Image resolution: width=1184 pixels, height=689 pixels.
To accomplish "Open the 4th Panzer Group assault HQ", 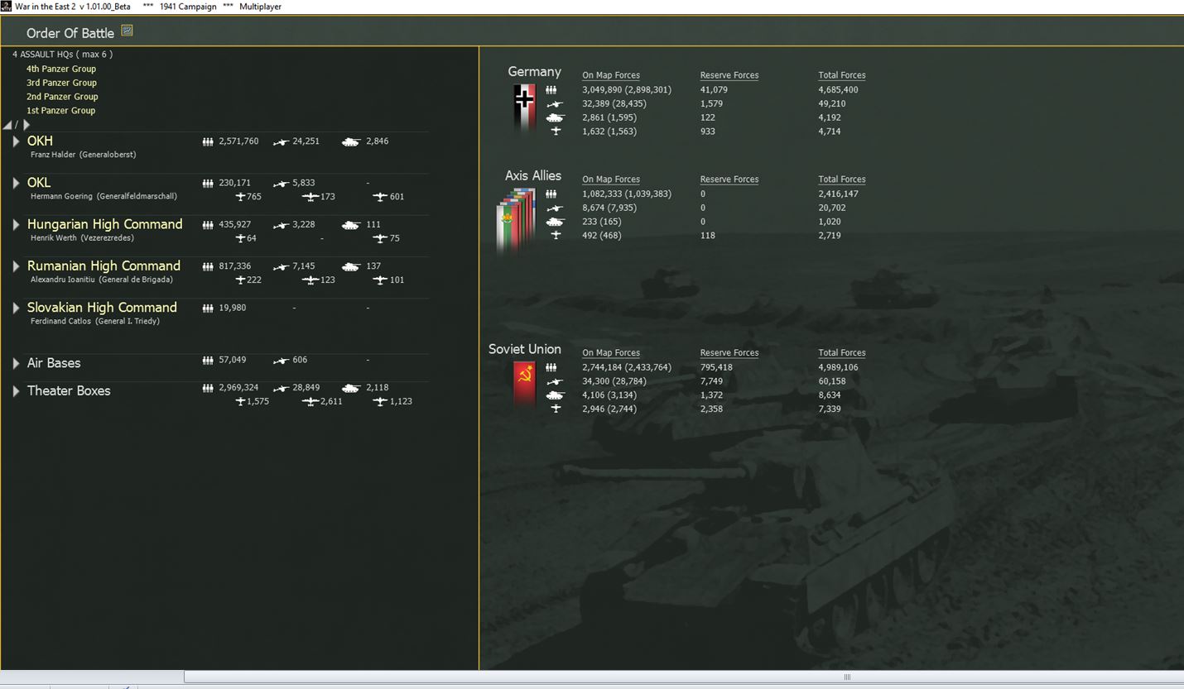I will 61,69.
